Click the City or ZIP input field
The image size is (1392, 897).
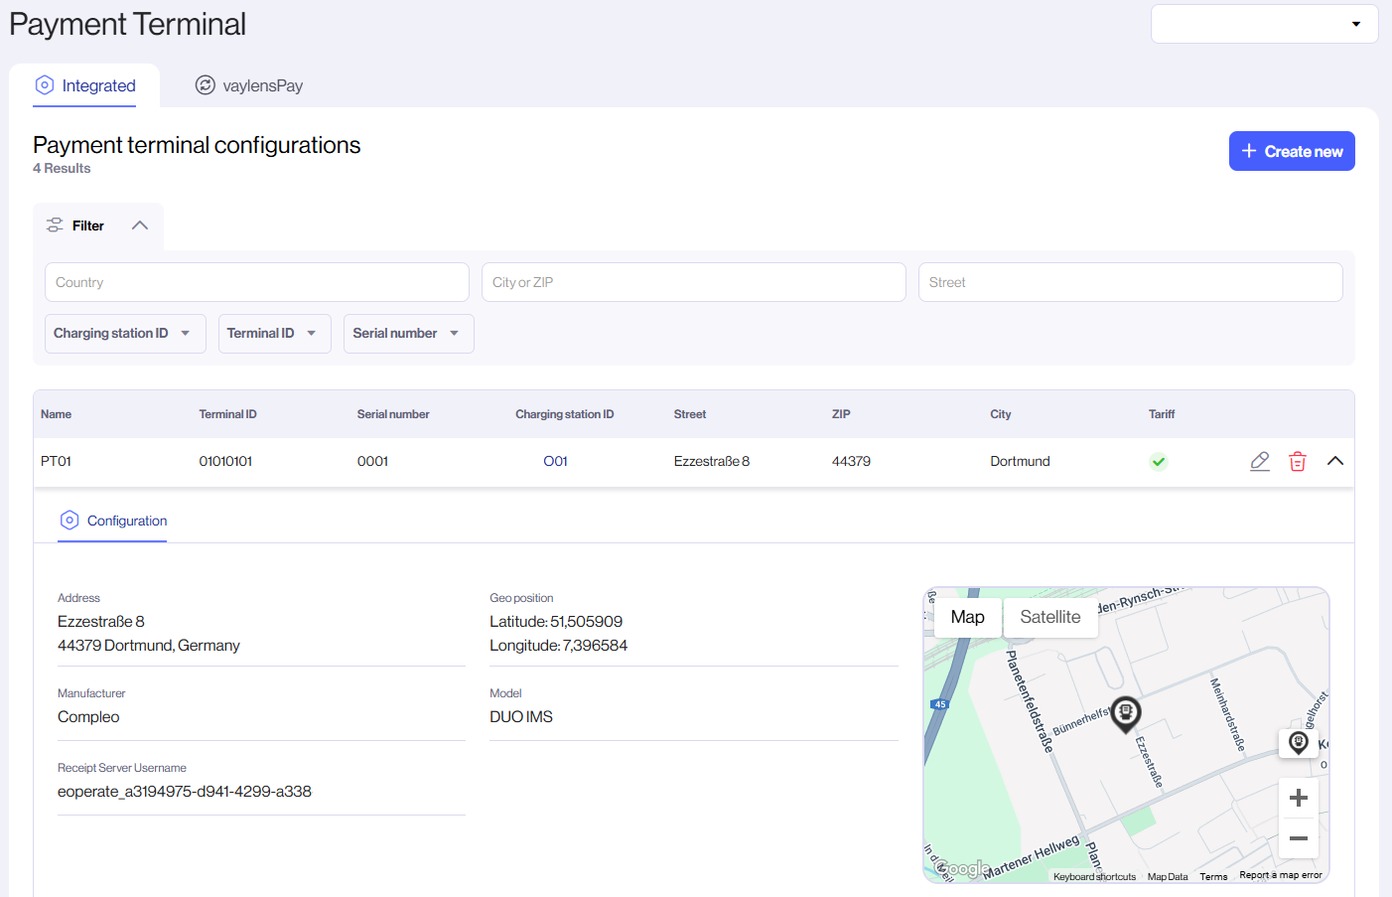[692, 282]
